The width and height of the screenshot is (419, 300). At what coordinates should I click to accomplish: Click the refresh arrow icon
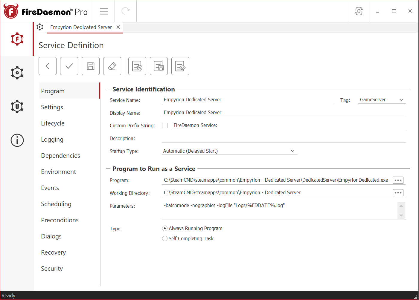(126, 11)
